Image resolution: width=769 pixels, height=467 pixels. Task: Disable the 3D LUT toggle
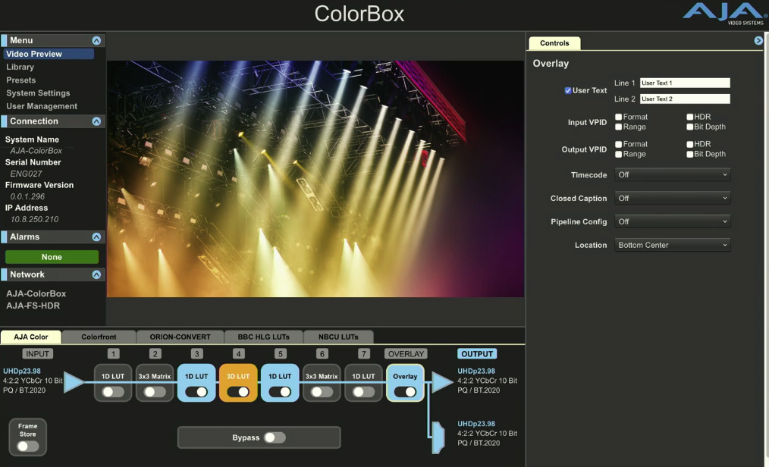pos(238,392)
